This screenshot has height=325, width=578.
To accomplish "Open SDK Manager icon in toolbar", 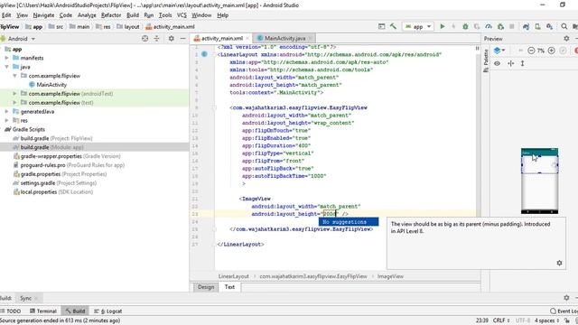I will (x=550, y=26).
